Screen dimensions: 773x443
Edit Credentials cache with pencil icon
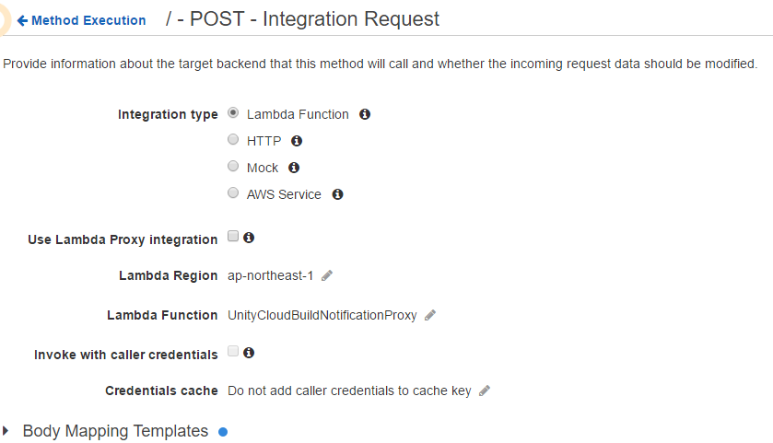pyautogui.click(x=485, y=391)
